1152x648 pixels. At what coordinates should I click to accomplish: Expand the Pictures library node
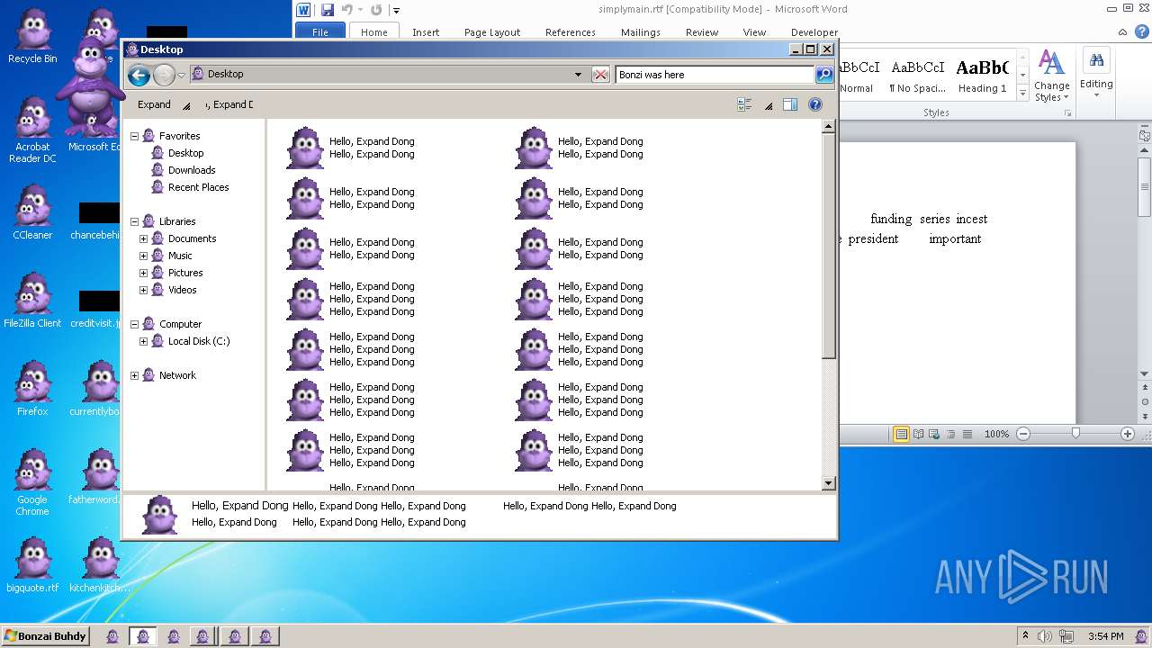(x=143, y=273)
